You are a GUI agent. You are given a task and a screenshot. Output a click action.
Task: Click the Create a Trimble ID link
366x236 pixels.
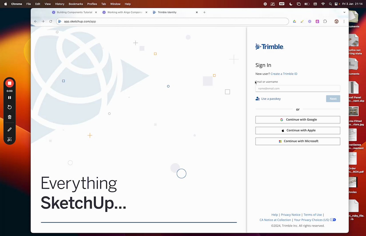tap(284, 74)
